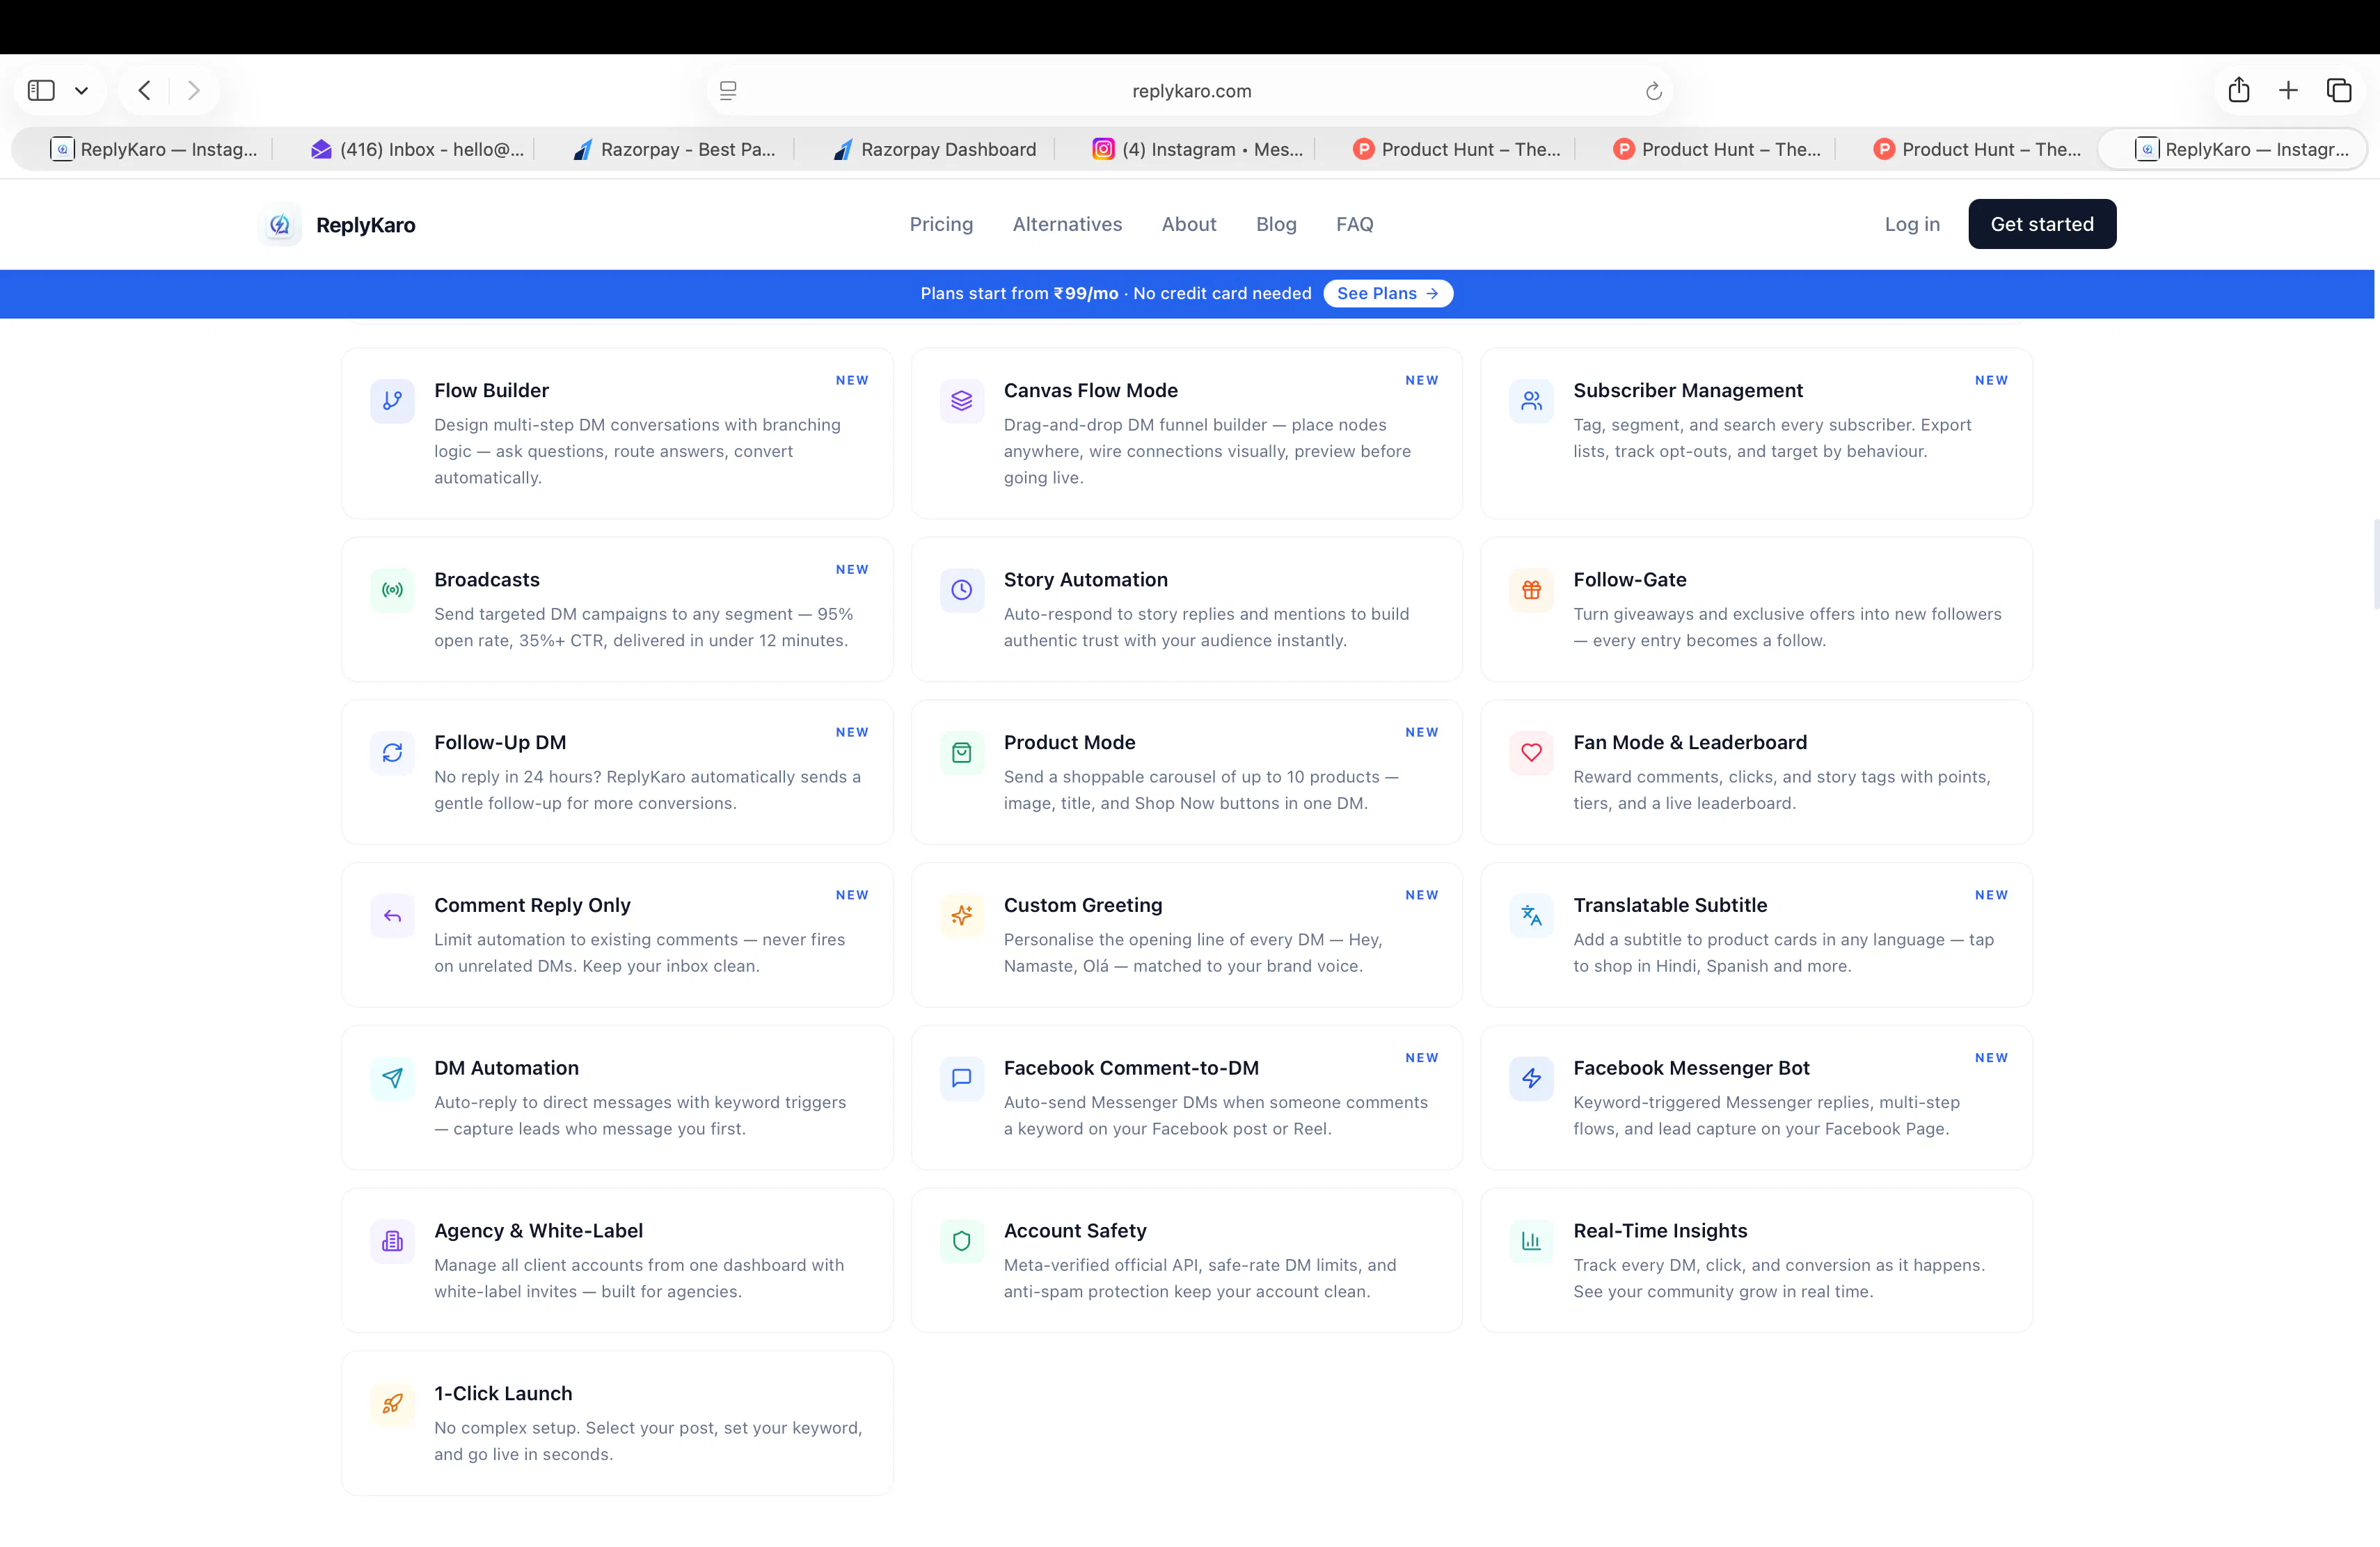Click the Get started button

2042,224
